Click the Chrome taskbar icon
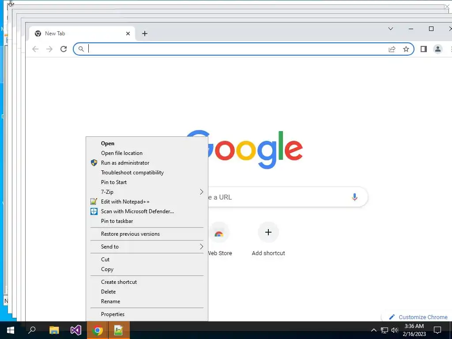Viewport: 452px width, 339px height. (98, 330)
